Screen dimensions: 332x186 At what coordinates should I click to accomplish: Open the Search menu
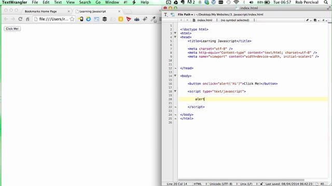85,2
